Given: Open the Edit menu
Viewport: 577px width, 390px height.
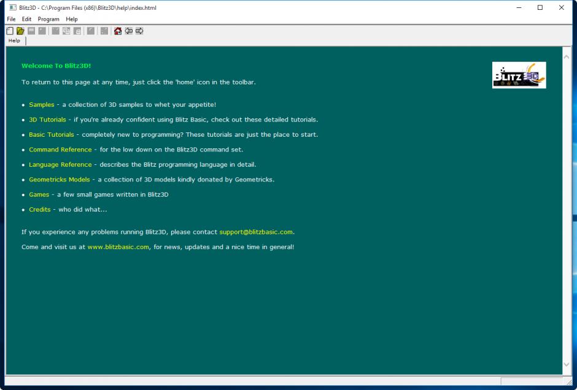Looking at the screenshot, I should [26, 19].
